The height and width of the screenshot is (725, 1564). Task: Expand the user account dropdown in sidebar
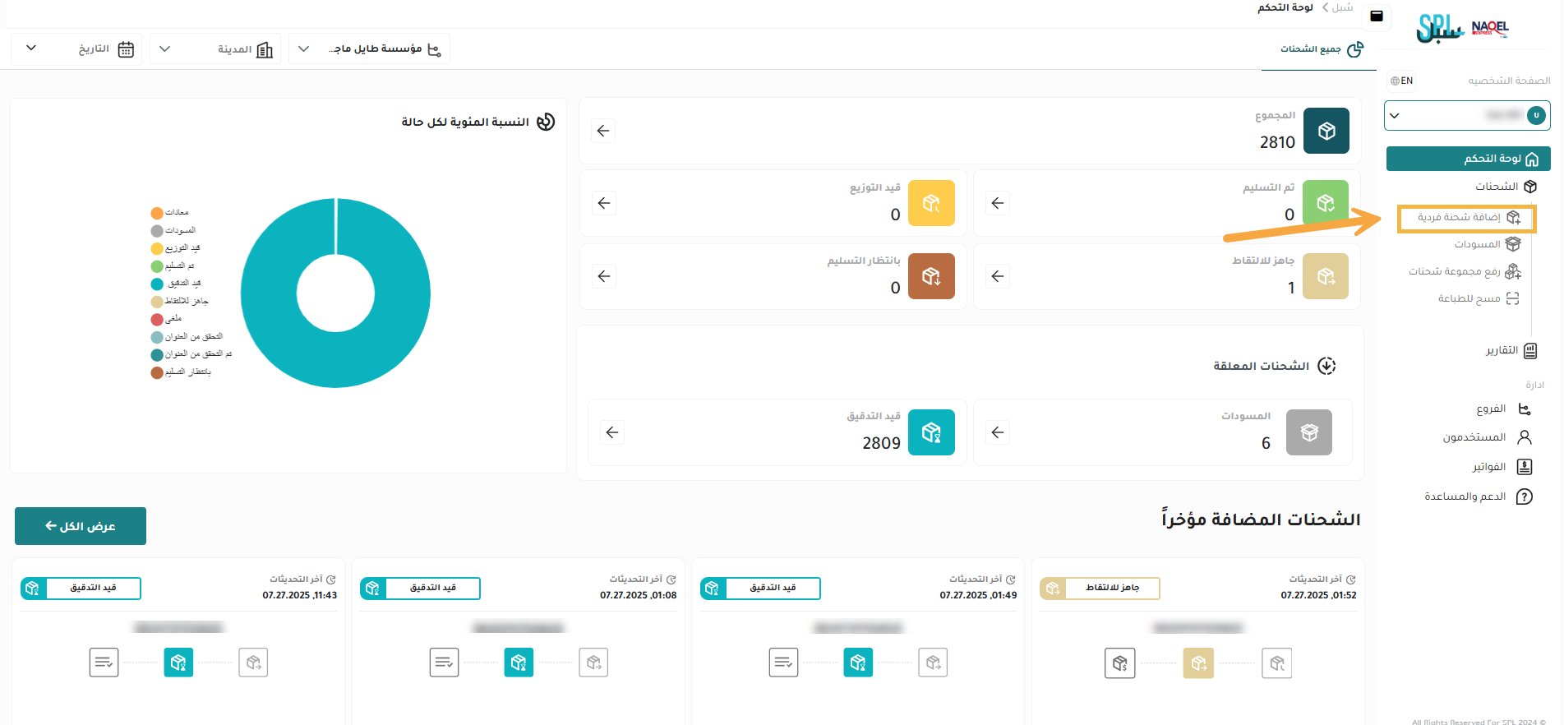click(x=1466, y=116)
